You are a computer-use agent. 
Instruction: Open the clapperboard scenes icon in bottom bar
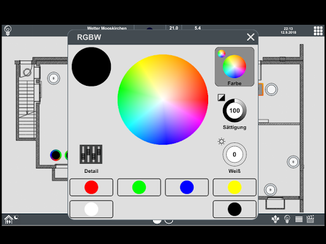[310, 219]
